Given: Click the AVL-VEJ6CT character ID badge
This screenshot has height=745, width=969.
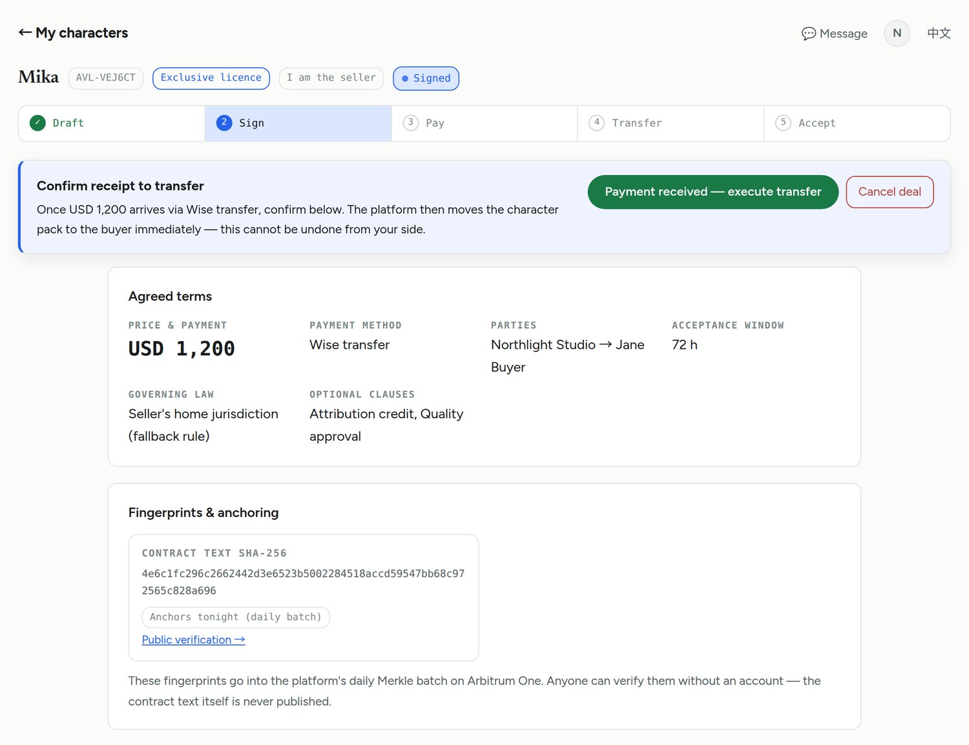Looking at the screenshot, I should click(106, 78).
